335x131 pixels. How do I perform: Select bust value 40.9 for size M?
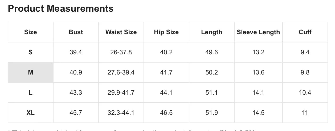tap(76, 72)
